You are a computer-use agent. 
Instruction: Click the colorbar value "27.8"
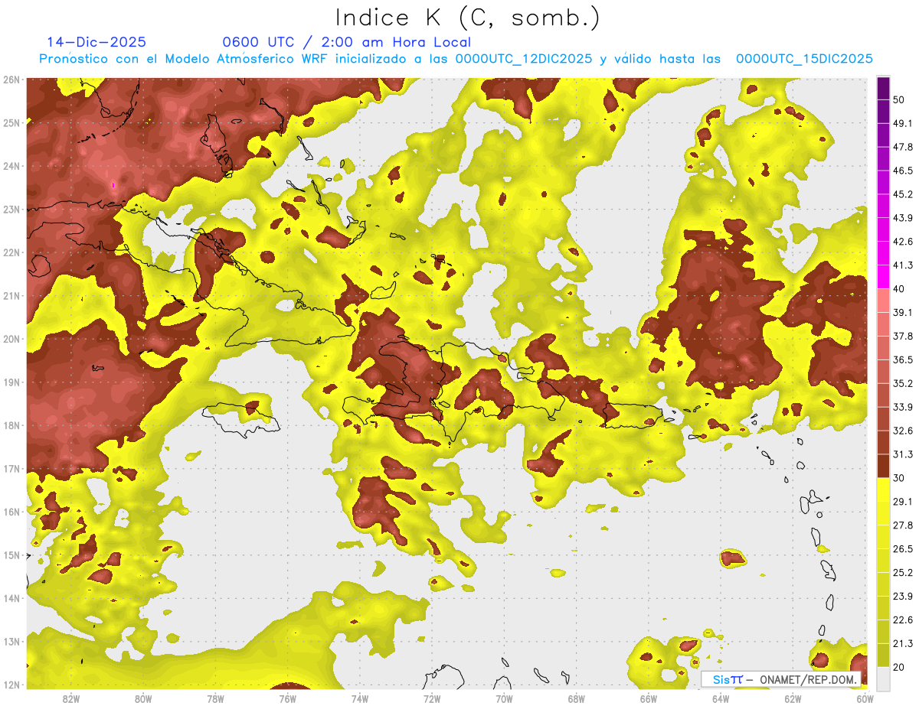click(x=903, y=525)
